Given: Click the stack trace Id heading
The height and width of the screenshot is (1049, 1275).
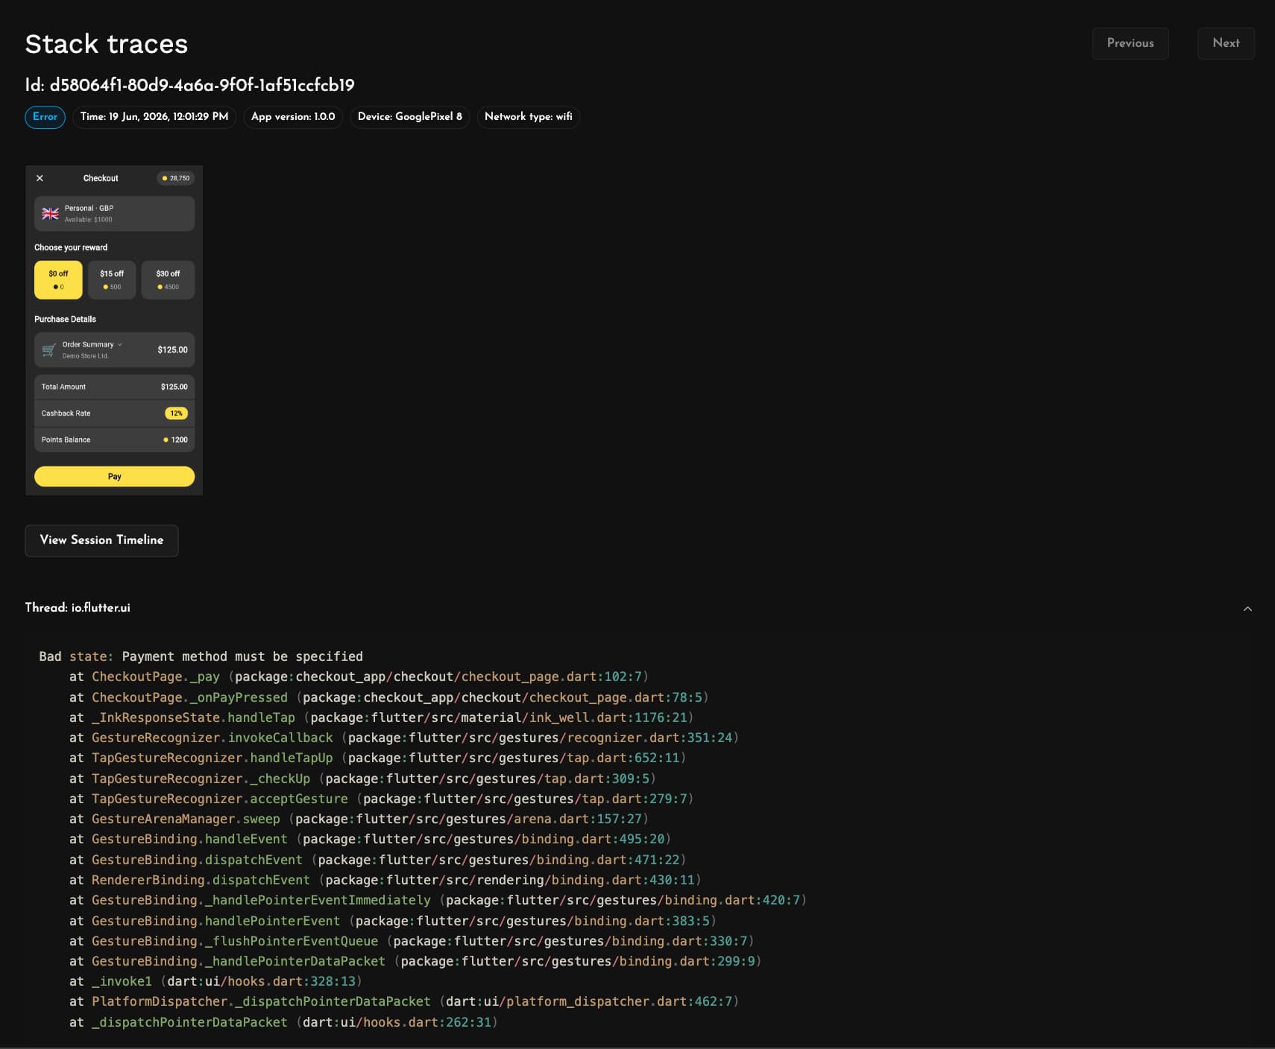Looking at the screenshot, I should (189, 85).
